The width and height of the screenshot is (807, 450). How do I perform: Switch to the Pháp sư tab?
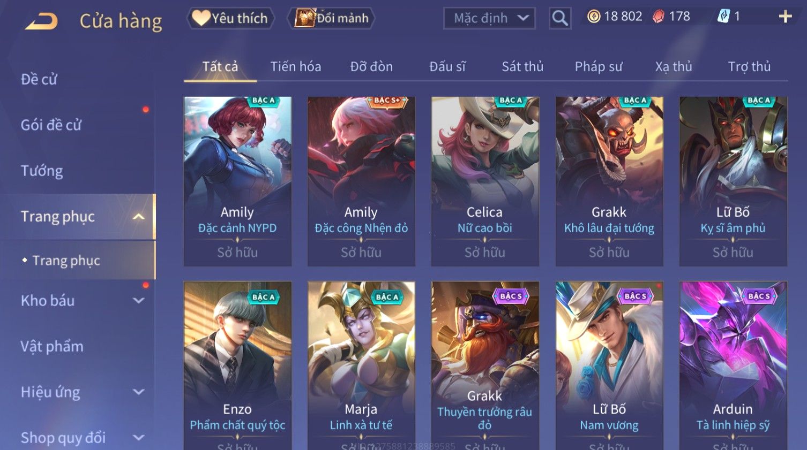(599, 66)
